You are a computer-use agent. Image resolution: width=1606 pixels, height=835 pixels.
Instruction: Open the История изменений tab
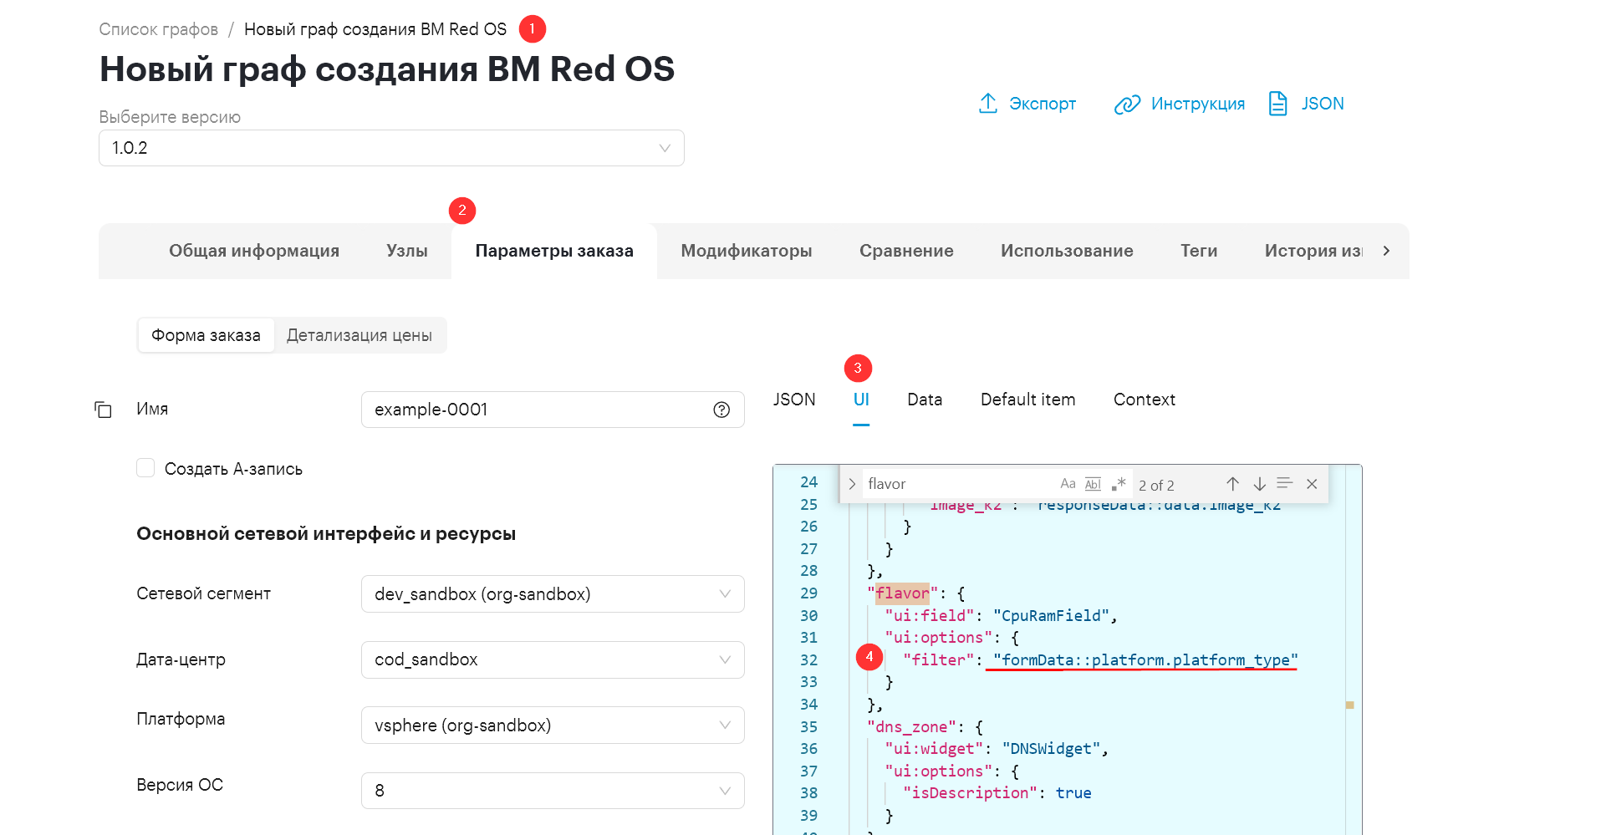1313,251
